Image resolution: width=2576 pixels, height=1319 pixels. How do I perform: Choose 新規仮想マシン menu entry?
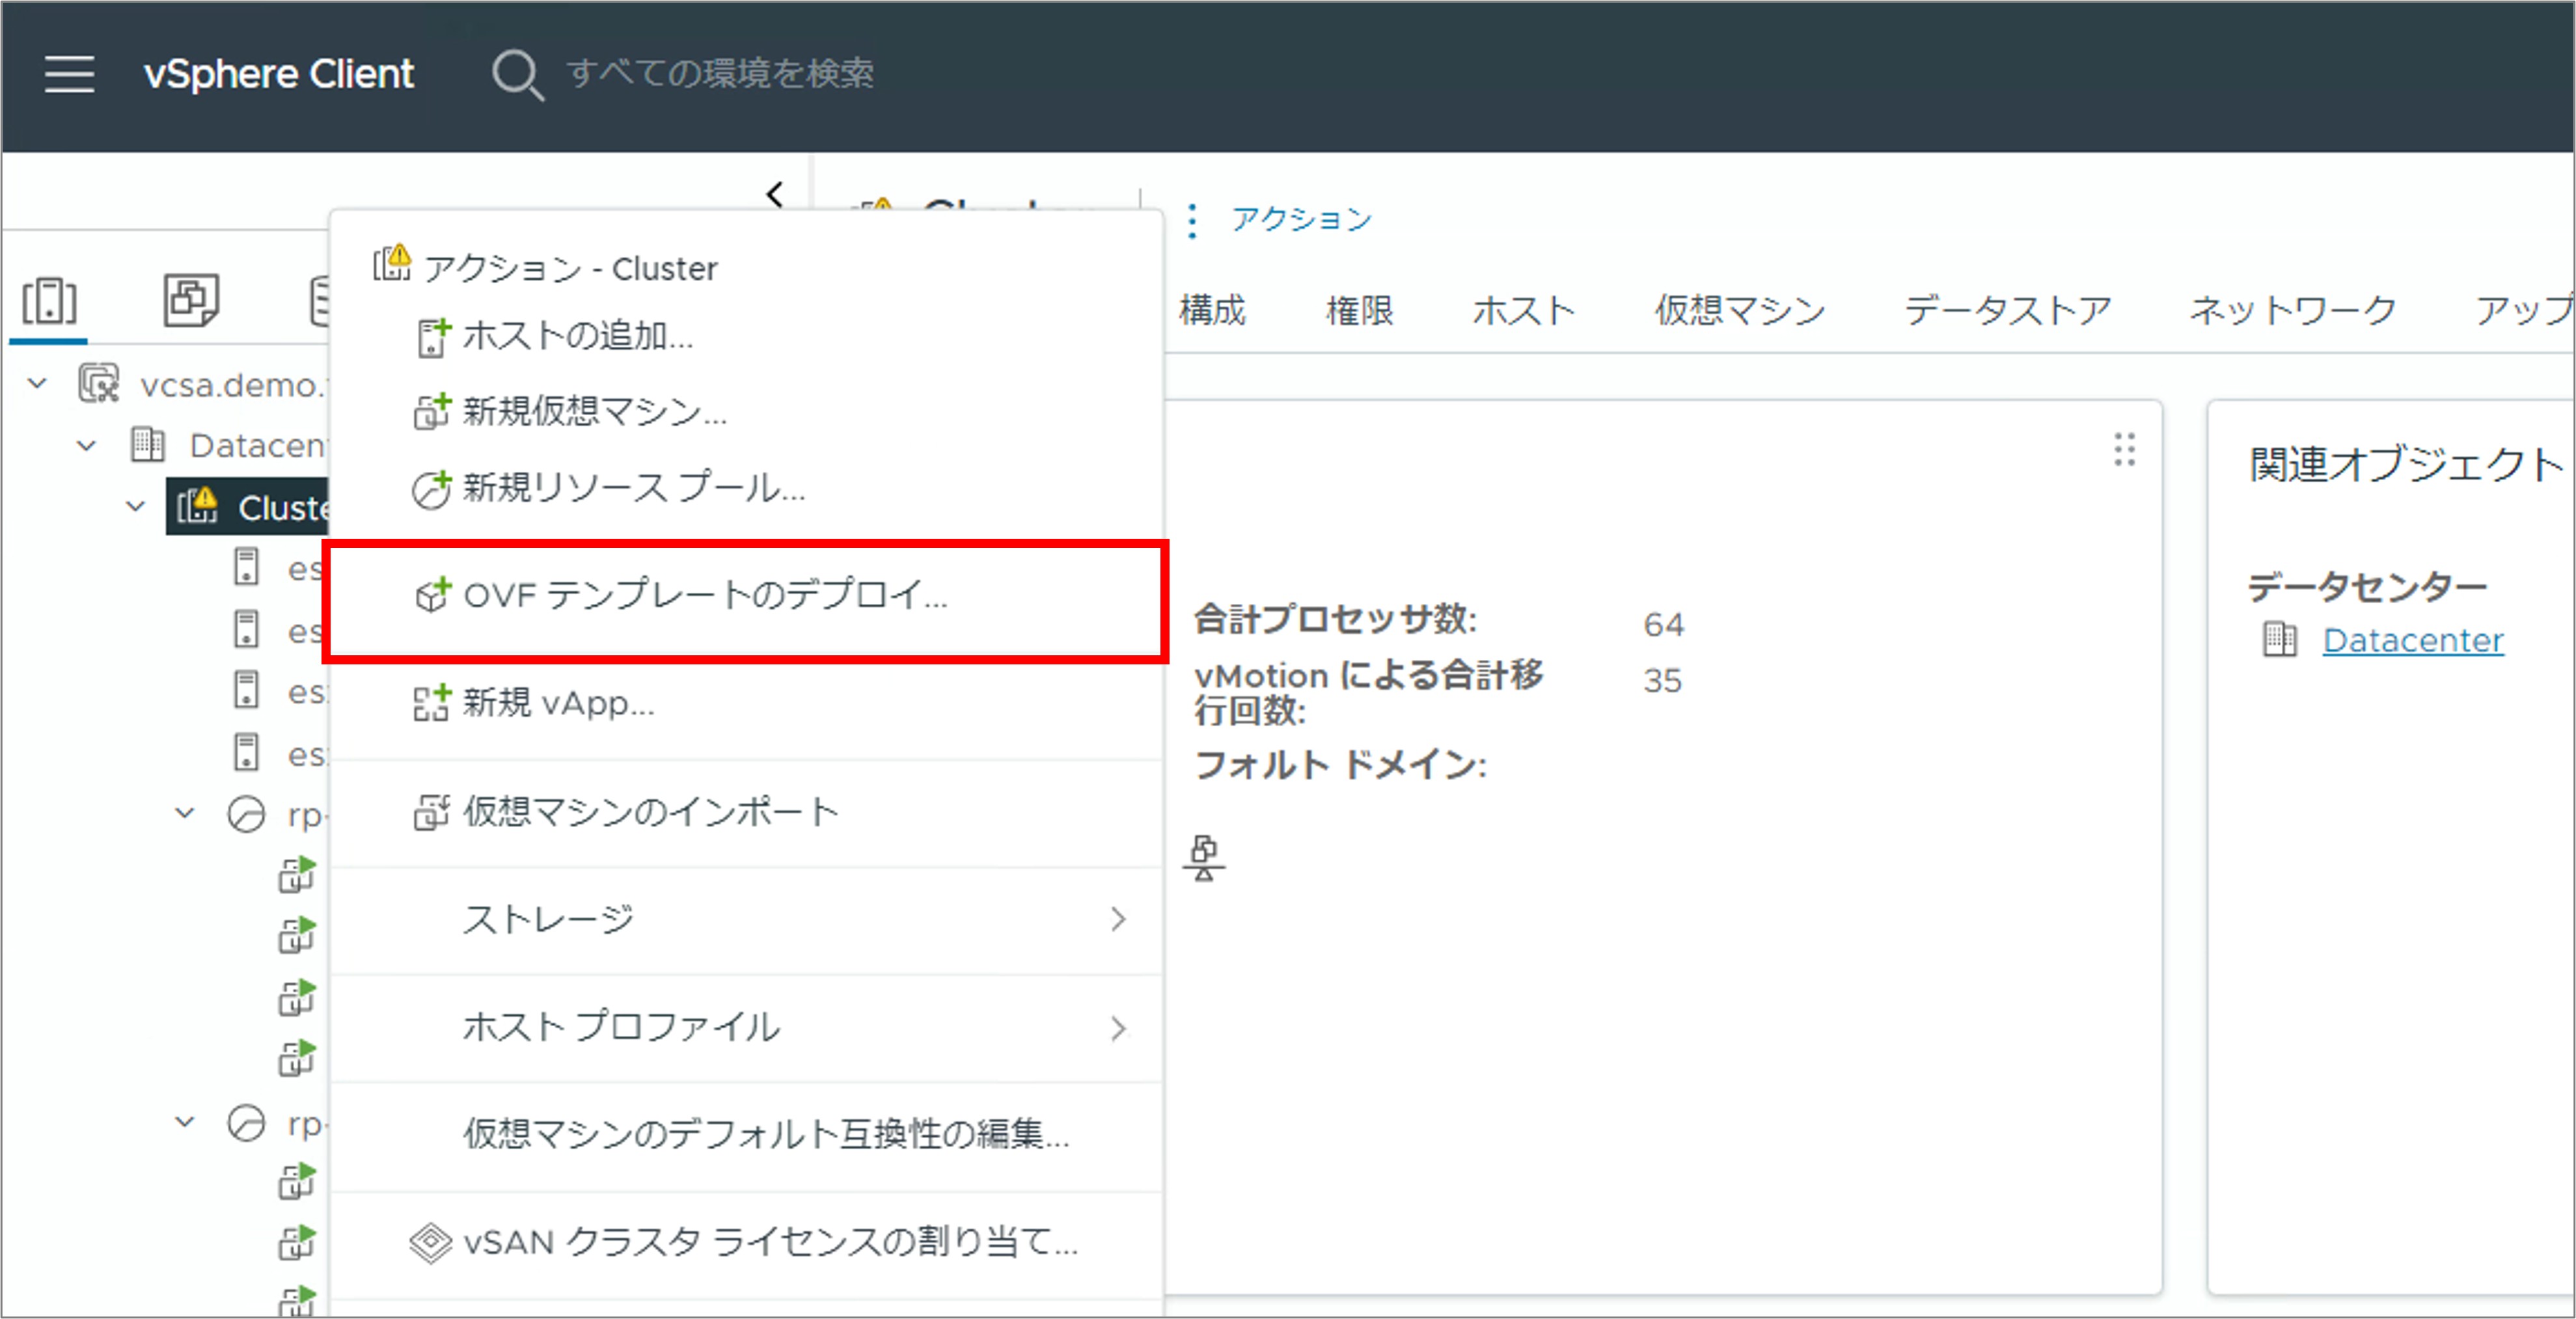tap(746, 411)
